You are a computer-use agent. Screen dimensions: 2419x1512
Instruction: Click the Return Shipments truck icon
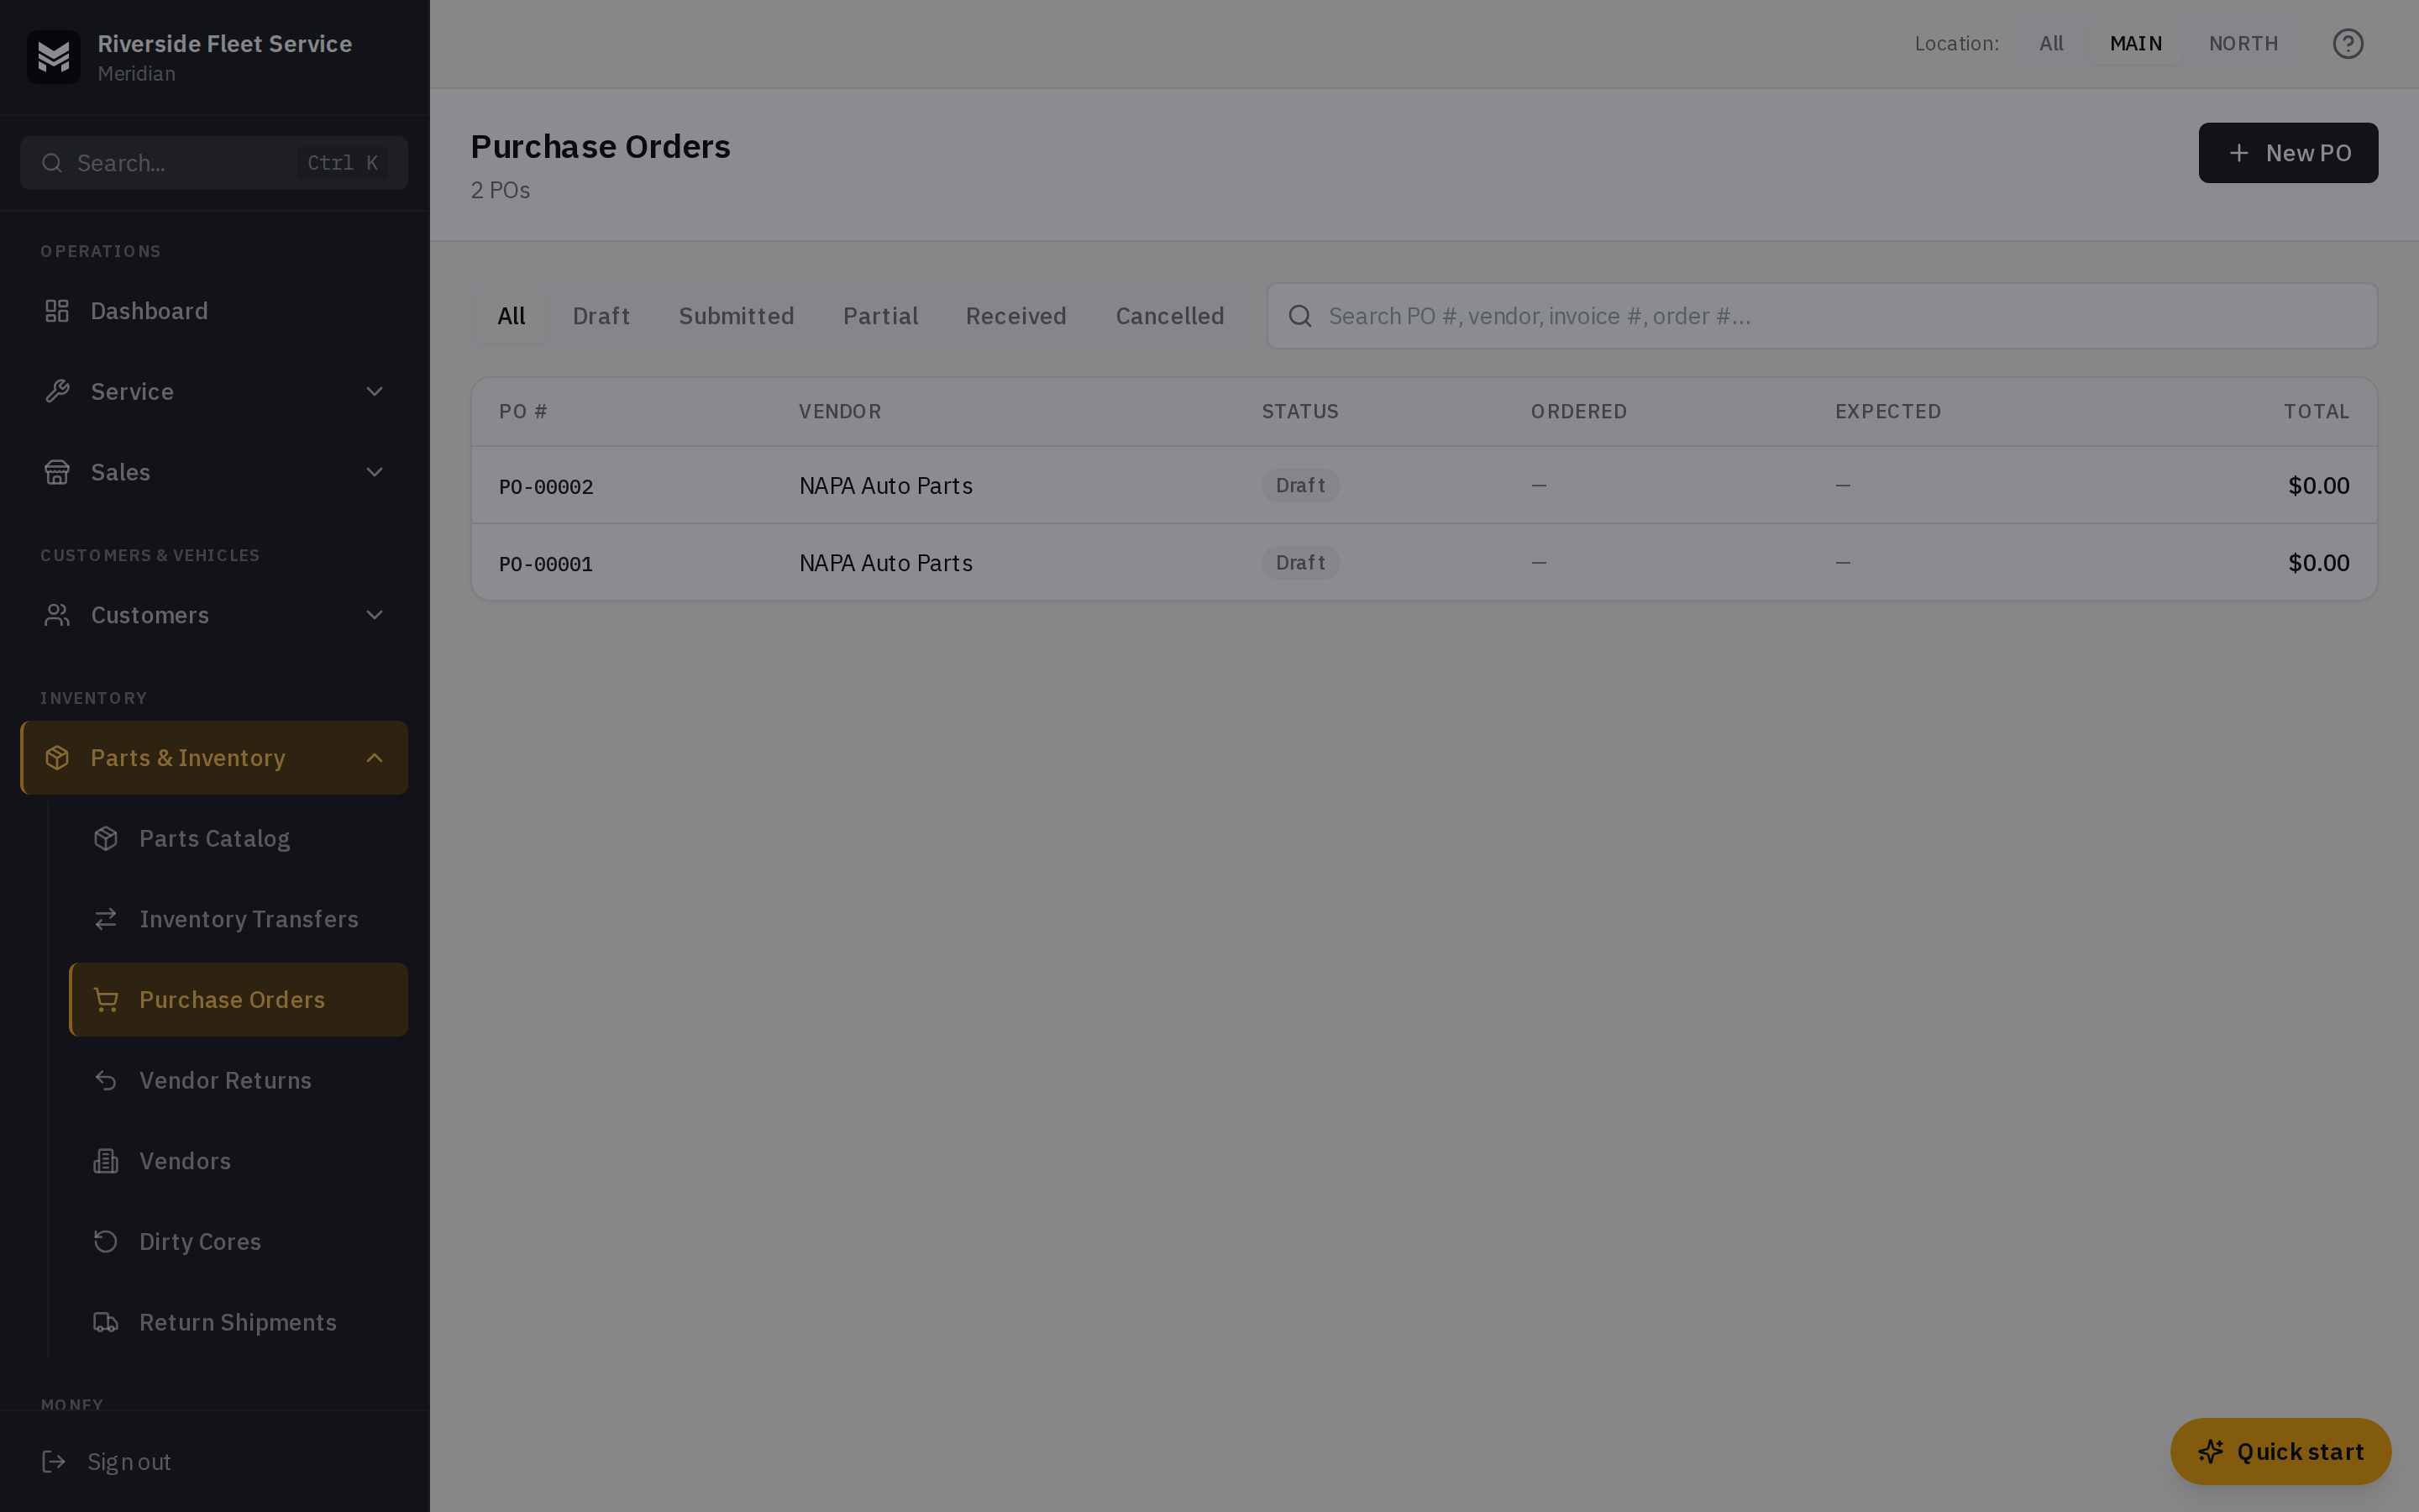point(106,1323)
